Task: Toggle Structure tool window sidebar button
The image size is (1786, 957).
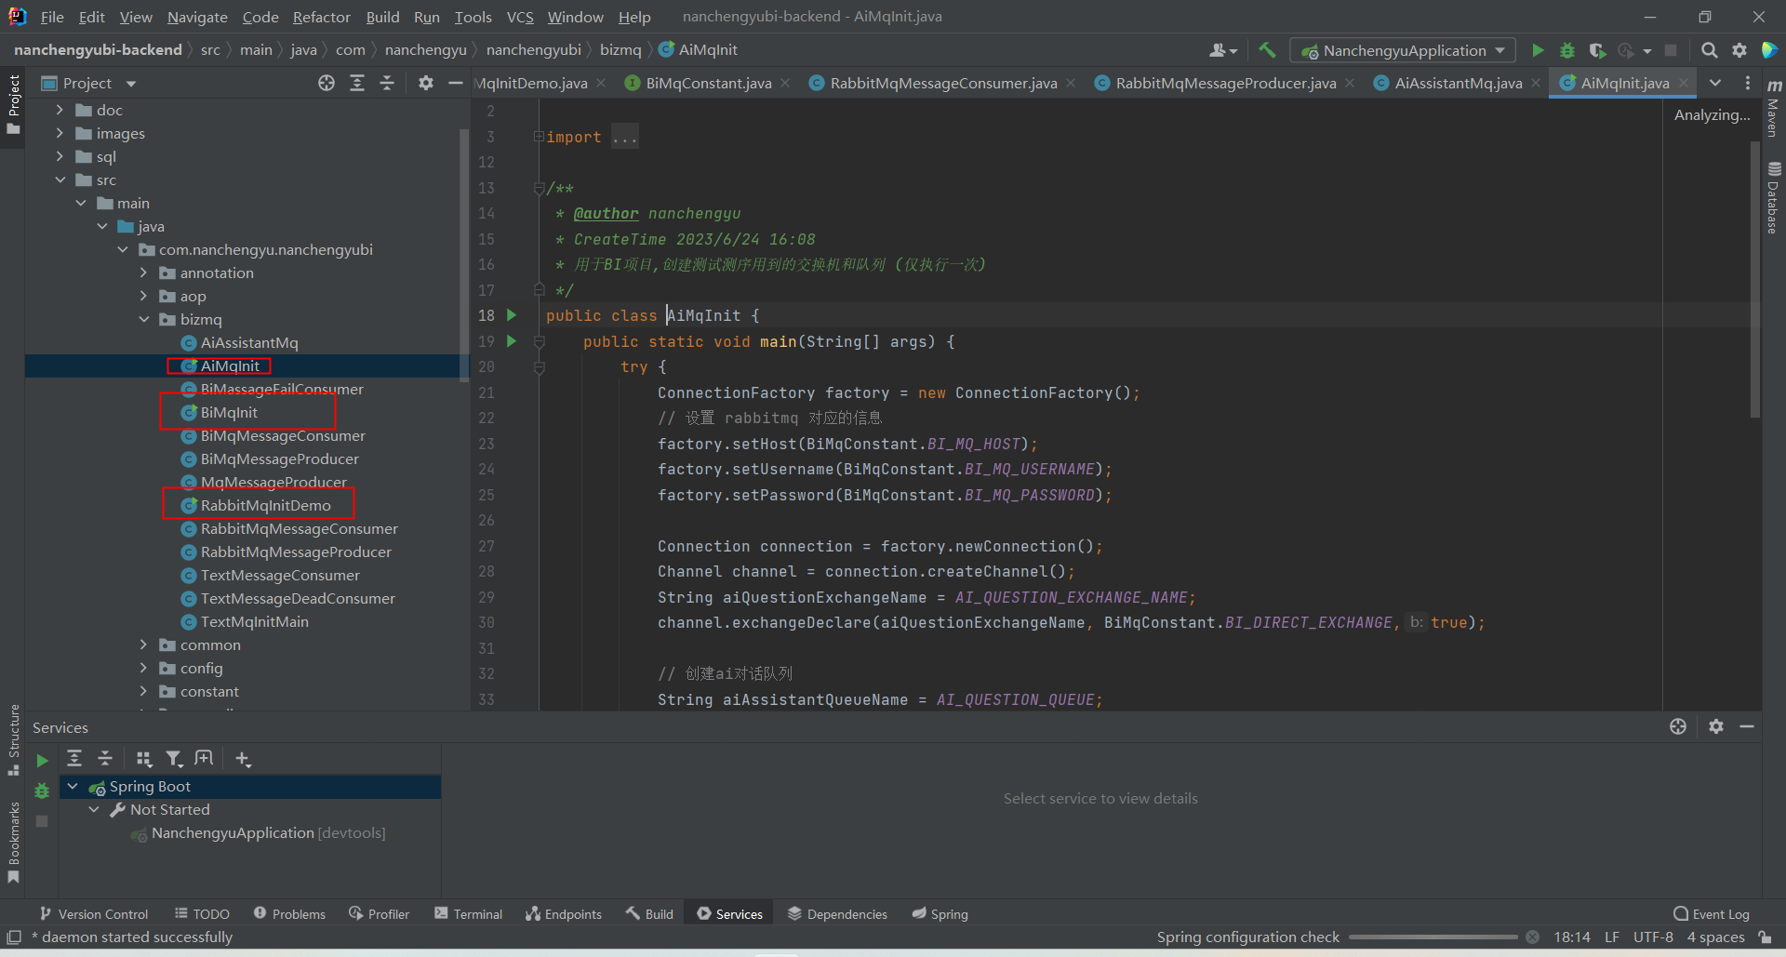Action: tap(13, 740)
